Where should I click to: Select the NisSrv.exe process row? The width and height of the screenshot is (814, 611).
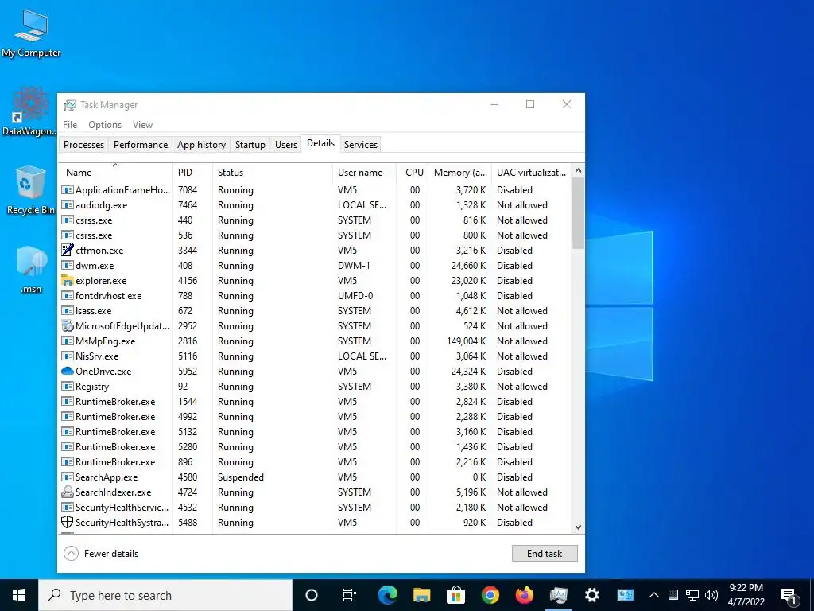315,356
